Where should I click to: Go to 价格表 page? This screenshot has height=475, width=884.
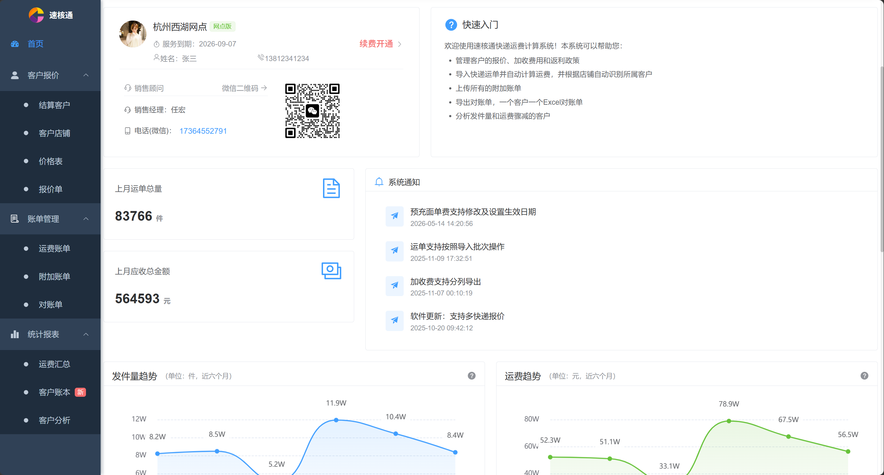click(50, 161)
